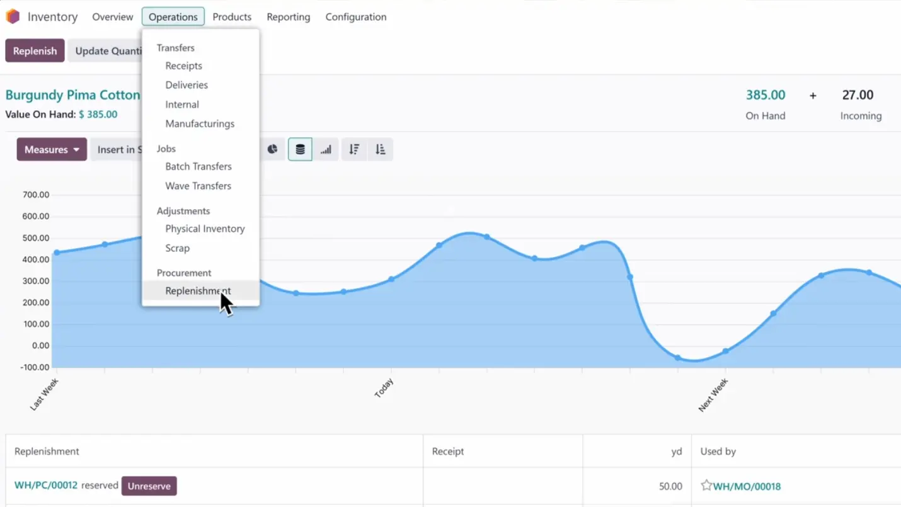This screenshot has width=901, height=507.
Task: Open the Reporting menu
Action: tap(288, 17)
